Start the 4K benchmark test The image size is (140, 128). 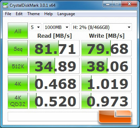click(x=18, y=83)
